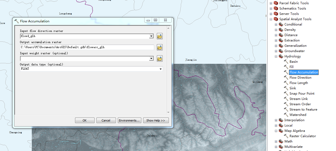
Task: Open the Stream Order tool
Action: click(300, 104)
